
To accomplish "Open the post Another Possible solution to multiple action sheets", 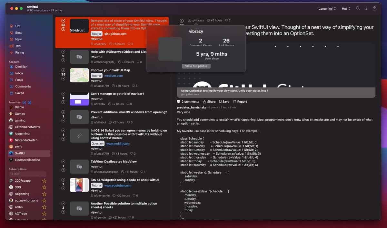I will coord(124,205).
